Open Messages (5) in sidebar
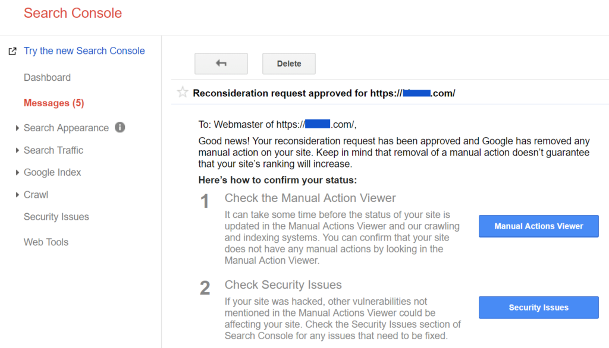609x348 pixels. 54,103
